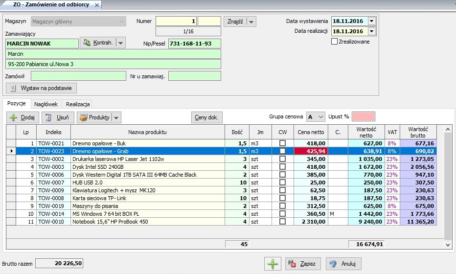This screenshot has width=456, height=274.
Task: Click the Indeks column header
Action: [53, 132]
